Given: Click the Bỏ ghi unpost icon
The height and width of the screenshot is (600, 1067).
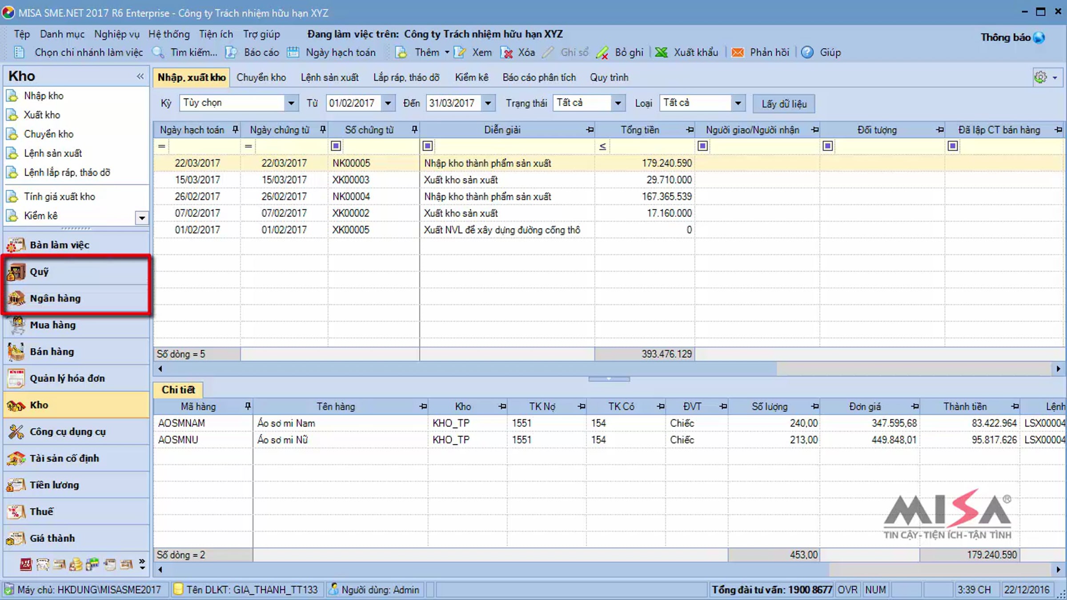Looking at the screenshot, I should point(602,52).
